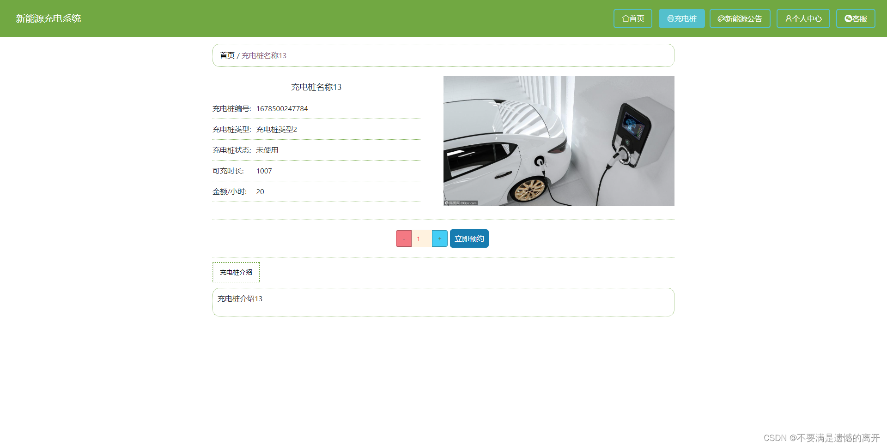Viewport: 887px width, 447px height.
Task: Click the person icon on 个人中心 button
Action: [788, 18]
